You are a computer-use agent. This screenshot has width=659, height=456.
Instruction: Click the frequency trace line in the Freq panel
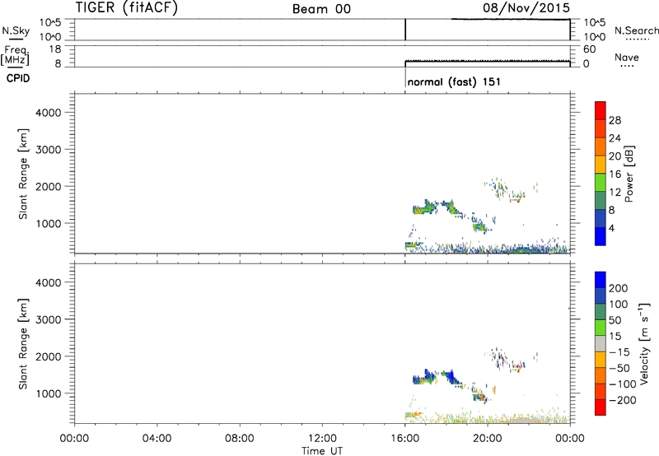coord(488,61)
